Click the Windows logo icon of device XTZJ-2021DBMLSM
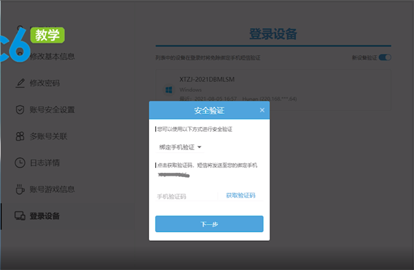 click(x=169, y=90)
